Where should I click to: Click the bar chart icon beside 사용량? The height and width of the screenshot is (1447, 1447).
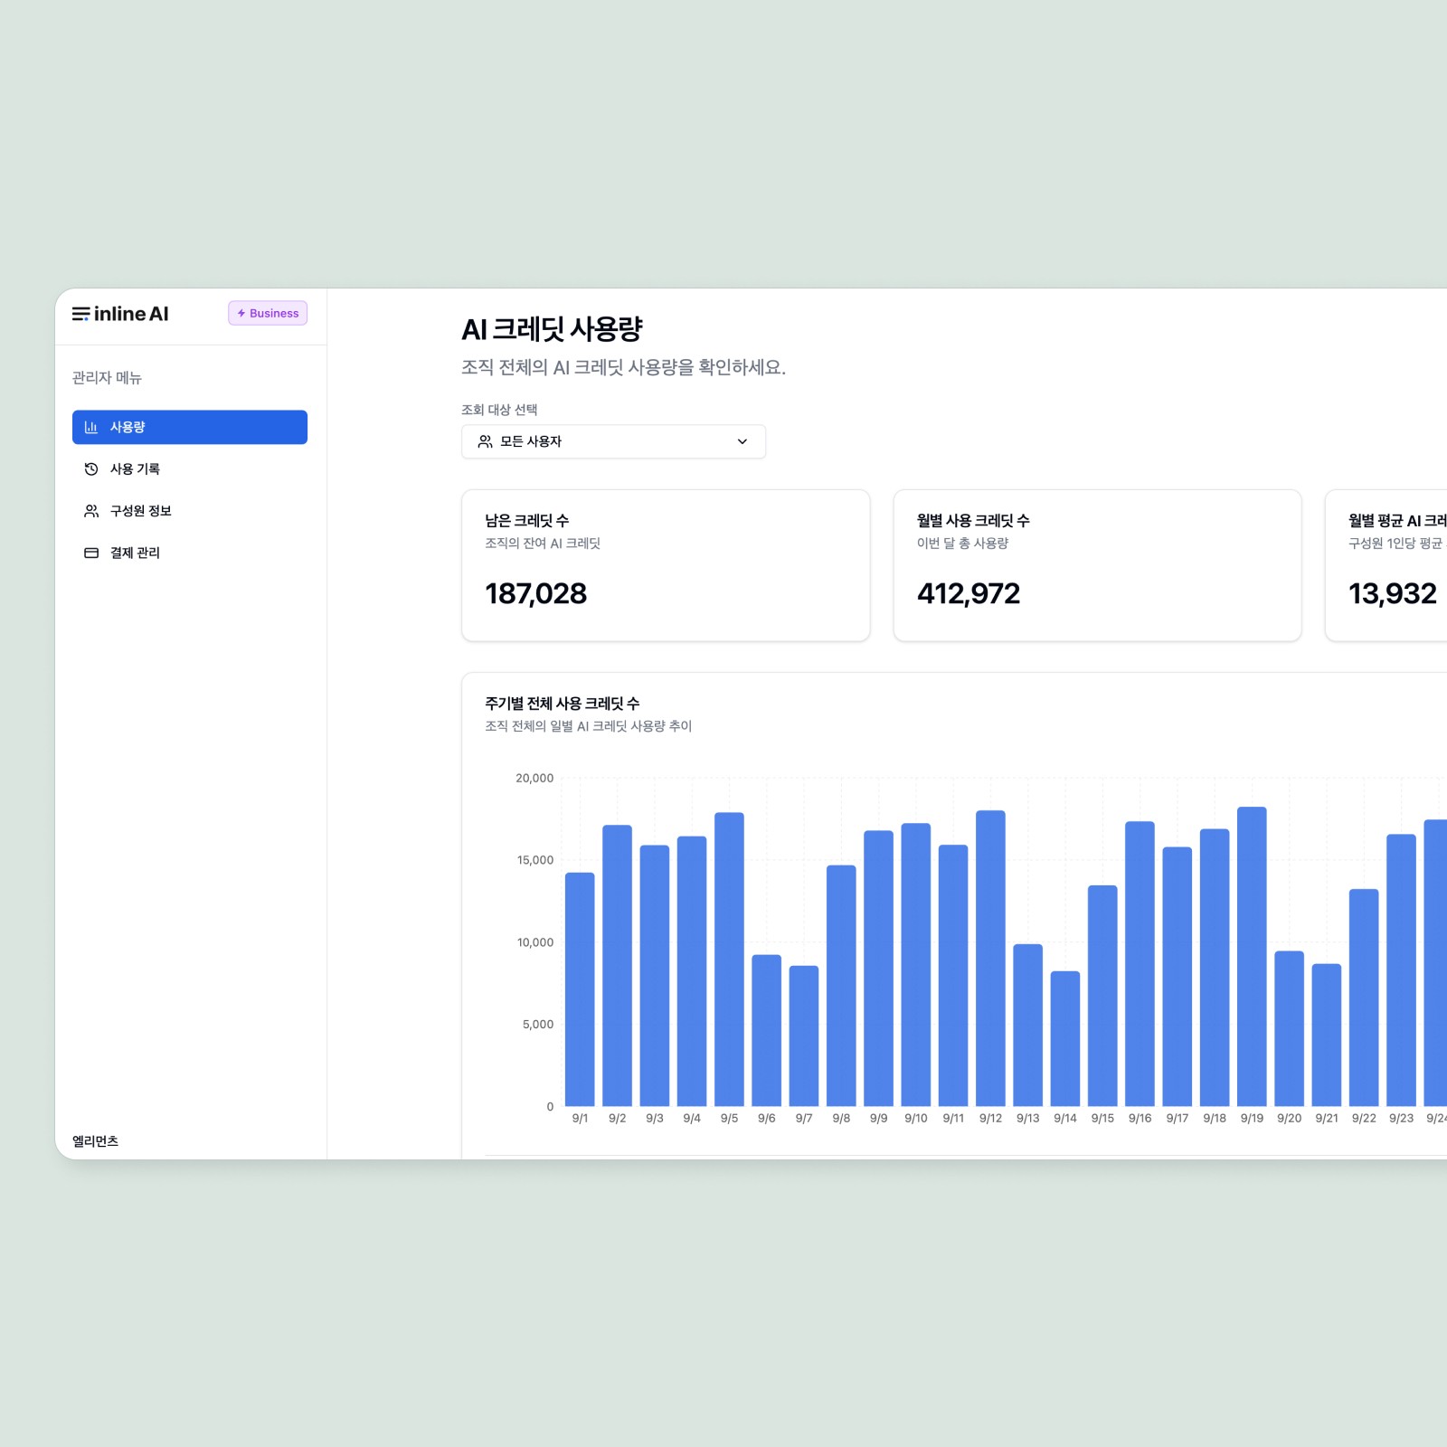pyautogui.click(x=91, y=427)
